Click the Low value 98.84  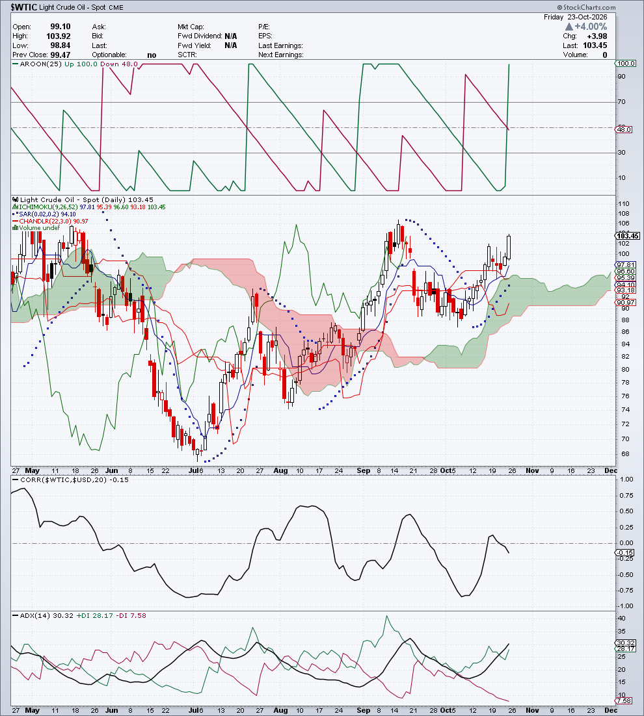coord(60,45)
